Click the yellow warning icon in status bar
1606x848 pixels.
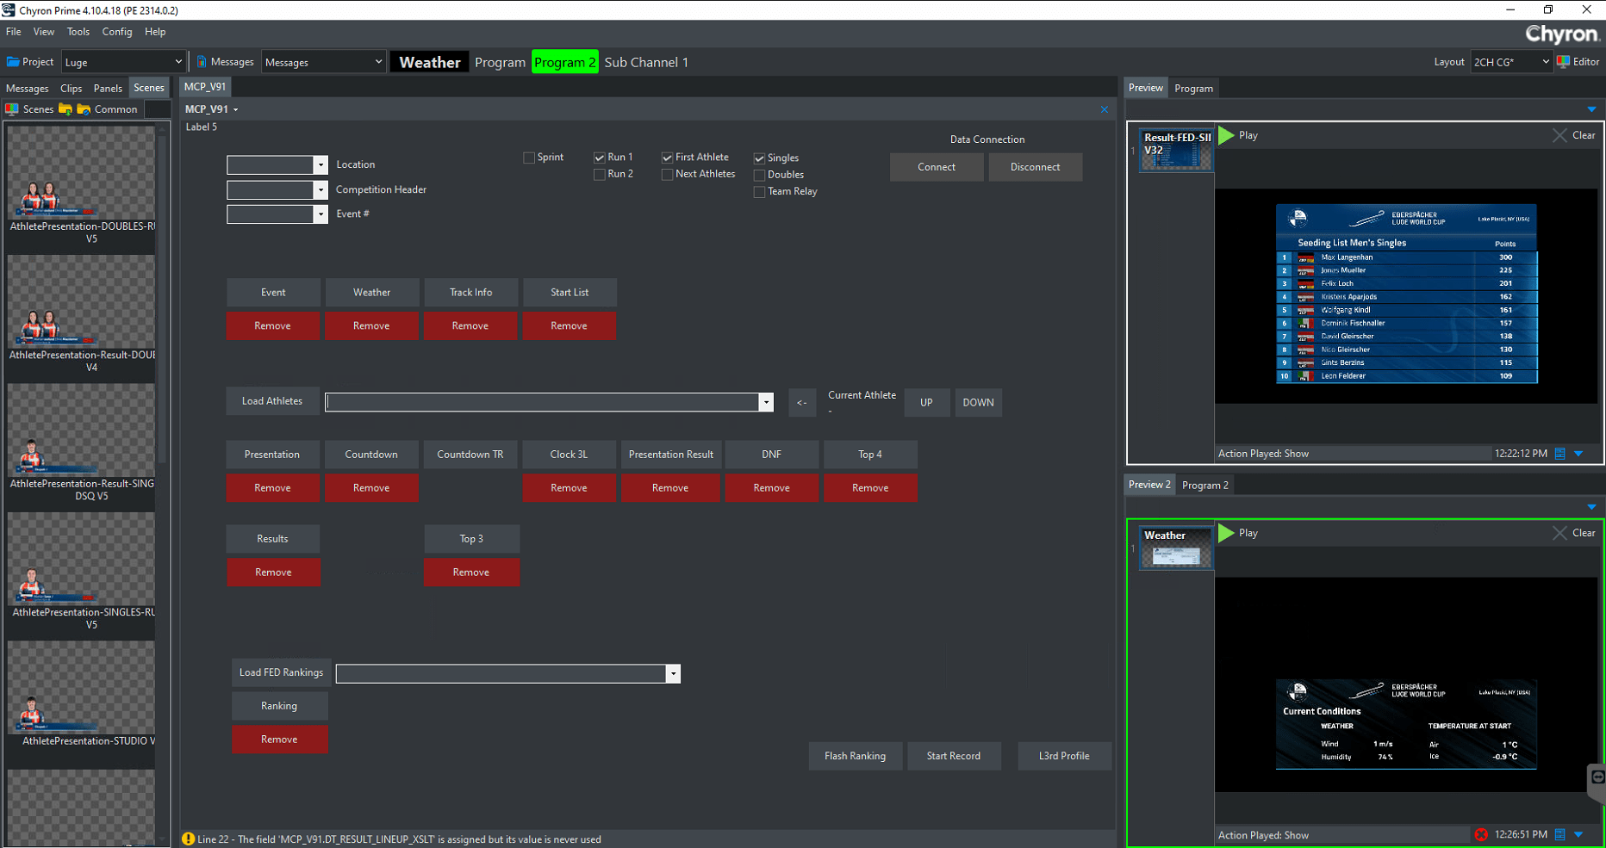pos(188,839)
